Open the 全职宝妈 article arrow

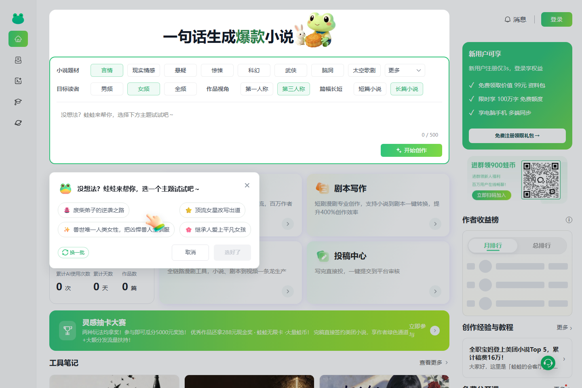[564, 359]
